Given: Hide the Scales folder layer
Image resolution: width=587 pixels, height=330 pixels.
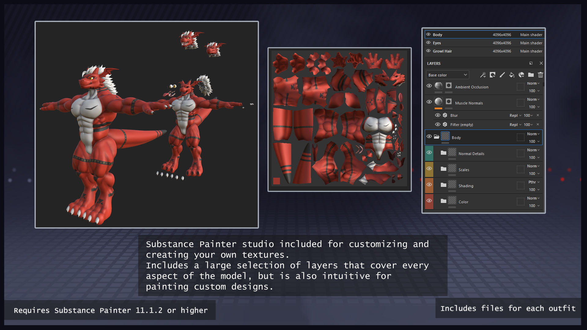Looking at the screenshot, I should tap(429, 169).
